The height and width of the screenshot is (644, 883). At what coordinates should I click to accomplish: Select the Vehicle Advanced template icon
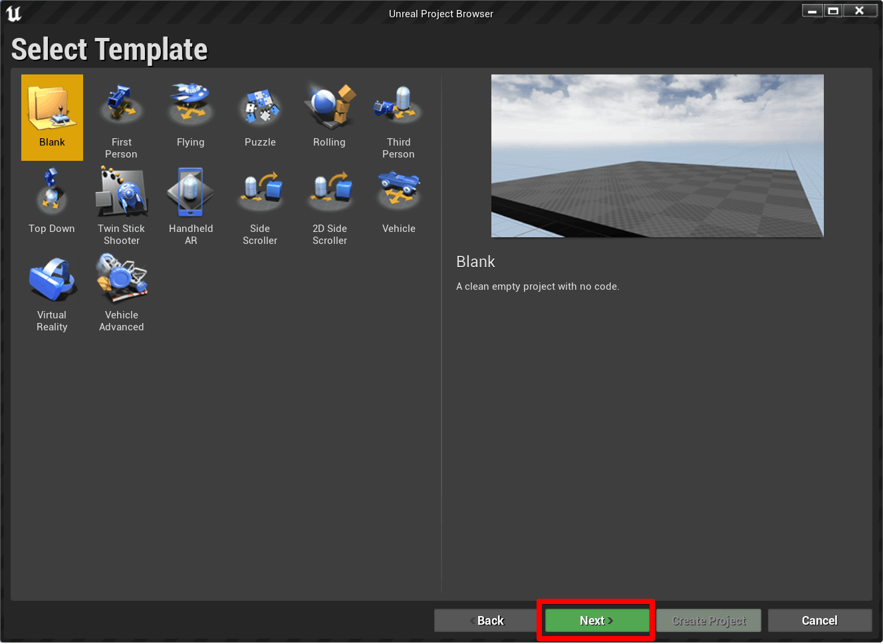click(x=121, y=277)
